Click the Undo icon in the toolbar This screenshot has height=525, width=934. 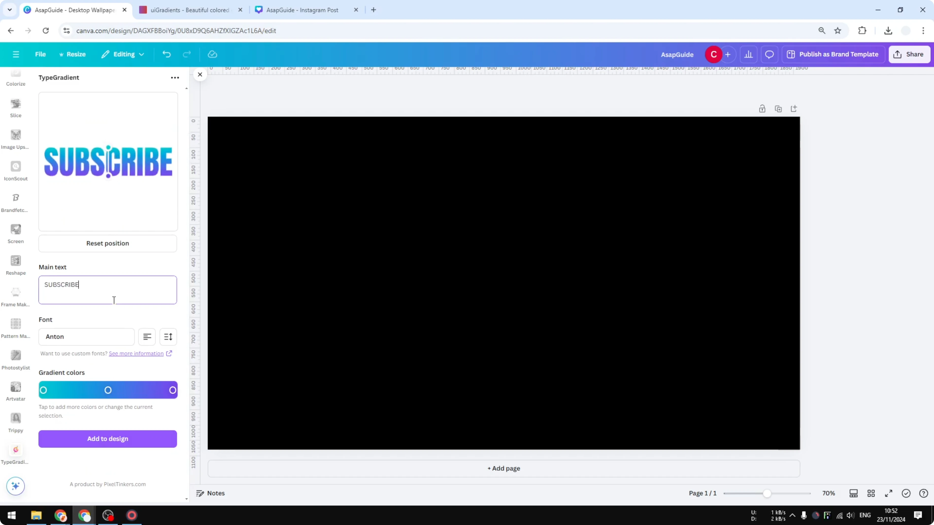tap(166, 54)
